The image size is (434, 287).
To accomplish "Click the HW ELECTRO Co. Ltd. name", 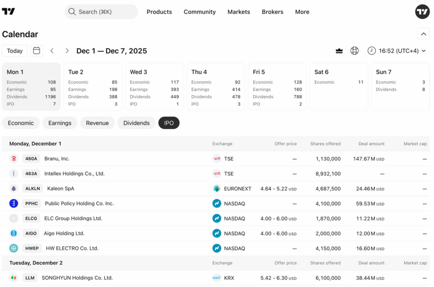I will [x=72, y=248].
